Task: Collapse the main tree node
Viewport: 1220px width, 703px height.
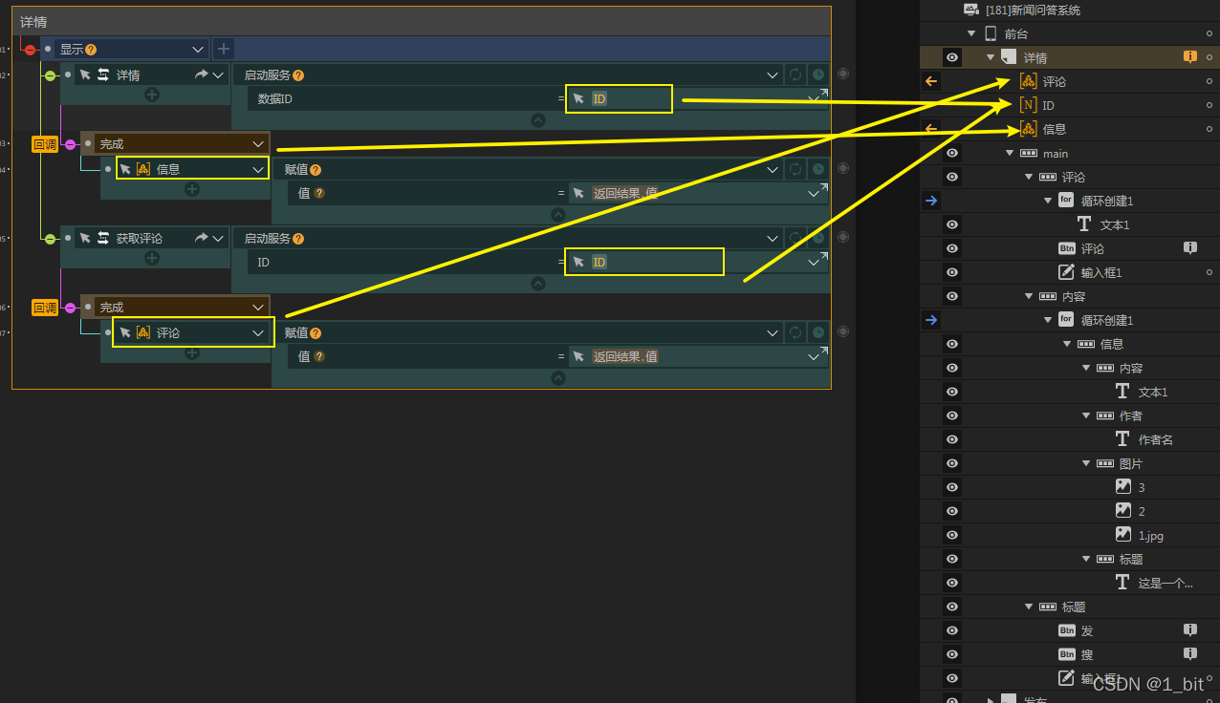Action: click(x=1010, y=153)
